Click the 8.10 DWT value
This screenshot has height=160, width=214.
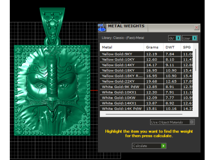pos(170,60)
